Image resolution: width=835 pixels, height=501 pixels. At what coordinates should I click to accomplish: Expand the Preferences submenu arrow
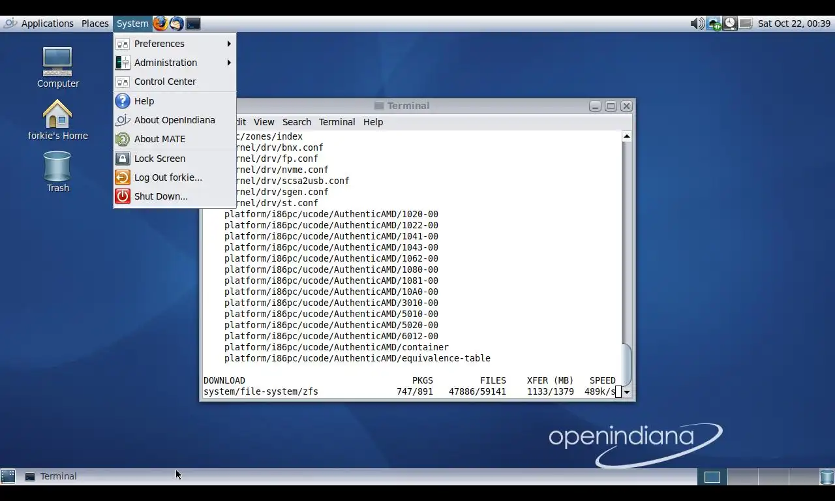[x=229, y=44]
